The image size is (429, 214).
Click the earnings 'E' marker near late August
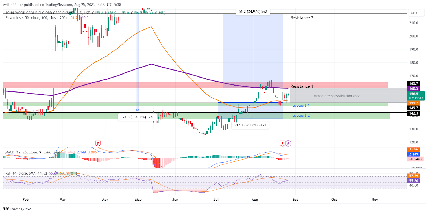(282, 143)
